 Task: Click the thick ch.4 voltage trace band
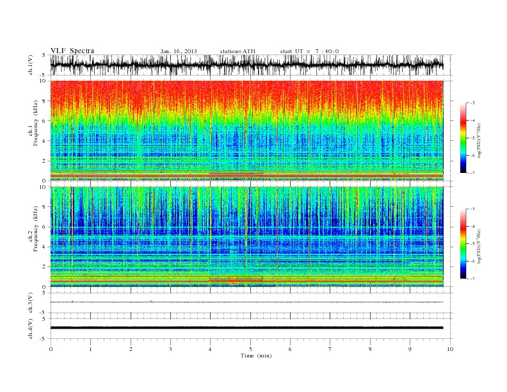246,328
